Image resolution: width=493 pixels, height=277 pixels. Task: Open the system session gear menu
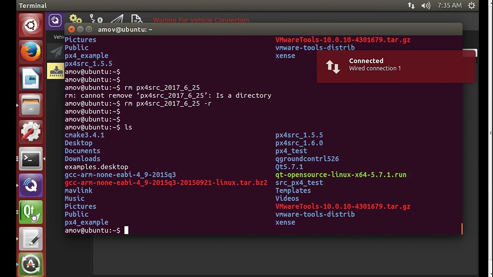(471, 5)
